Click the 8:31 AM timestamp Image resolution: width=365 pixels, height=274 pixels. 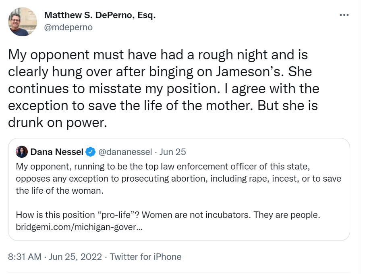point(25,257)
